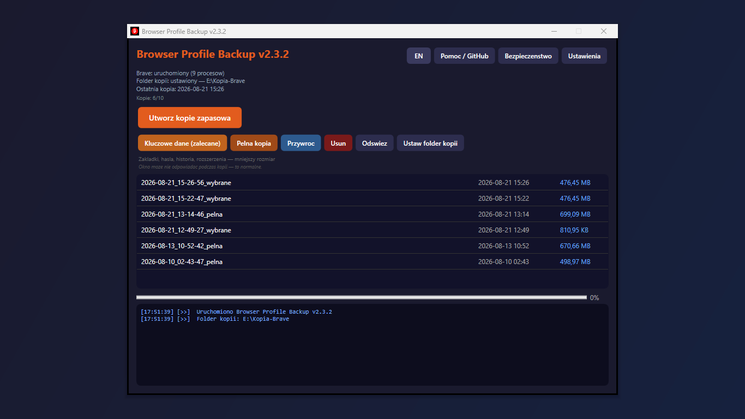Click the size value 498,97 MB

pyautogui.click(x=575, y=262)
